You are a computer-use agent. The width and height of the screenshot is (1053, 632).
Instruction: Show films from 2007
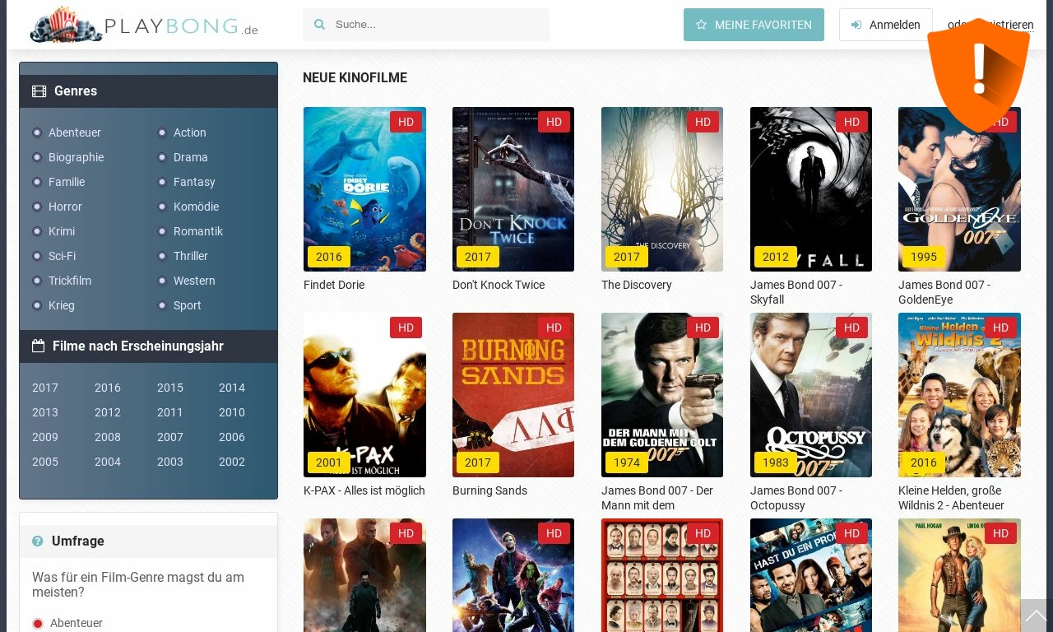[x=170, y=437]
